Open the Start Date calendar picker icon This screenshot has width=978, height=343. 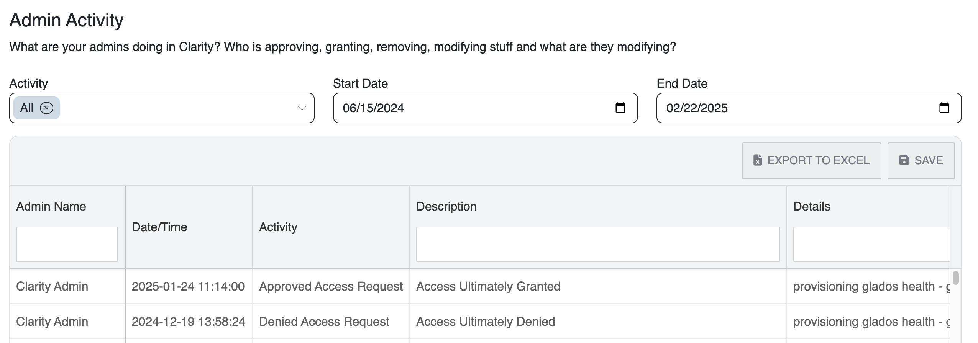pos(621,108)
